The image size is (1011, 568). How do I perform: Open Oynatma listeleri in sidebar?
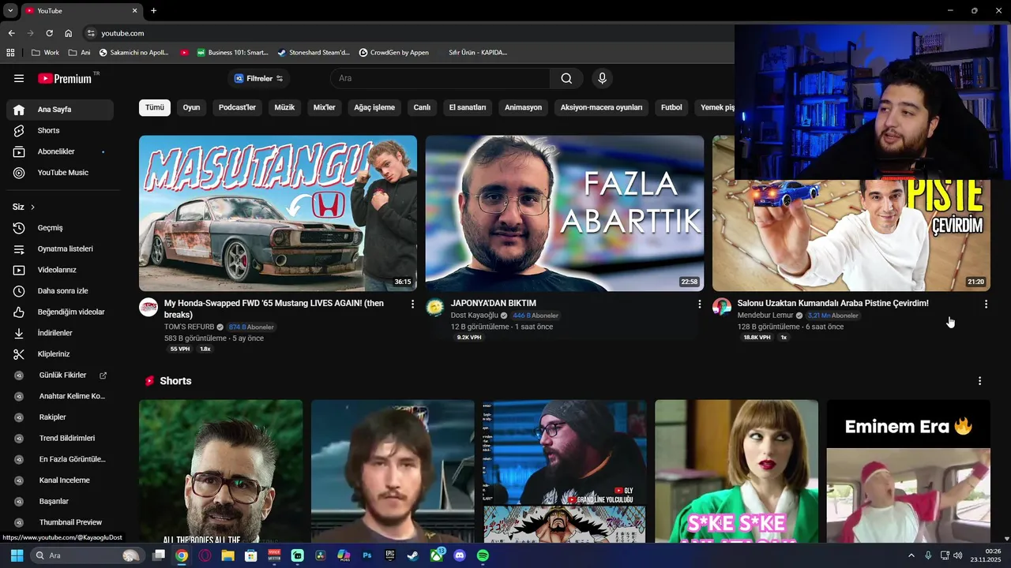coord(60,248)
